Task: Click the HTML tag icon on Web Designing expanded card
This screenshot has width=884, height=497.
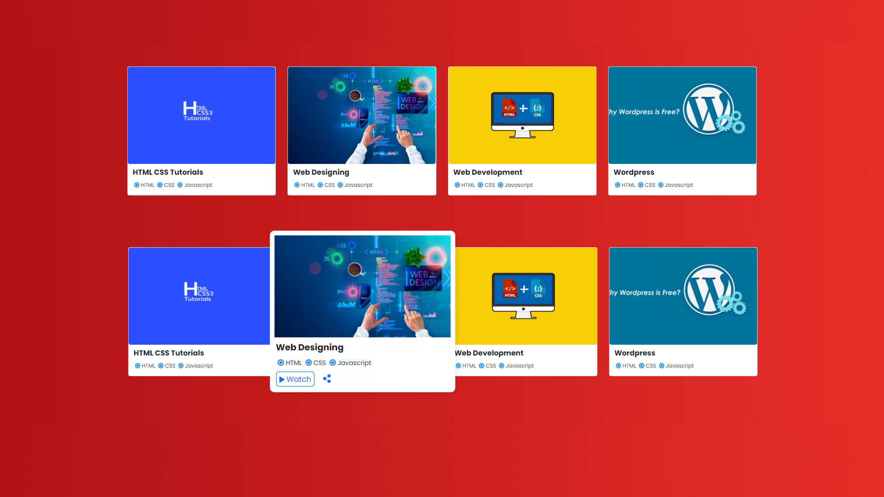Action: [281, 362]
